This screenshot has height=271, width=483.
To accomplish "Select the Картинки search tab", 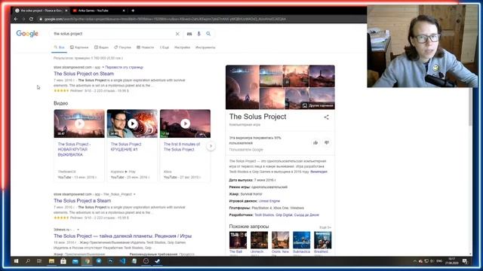I will pyautogui.click(x=79, y=47).
